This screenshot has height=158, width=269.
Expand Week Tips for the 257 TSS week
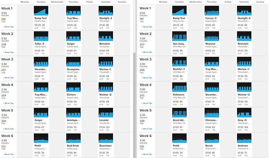tap(147, 52)
